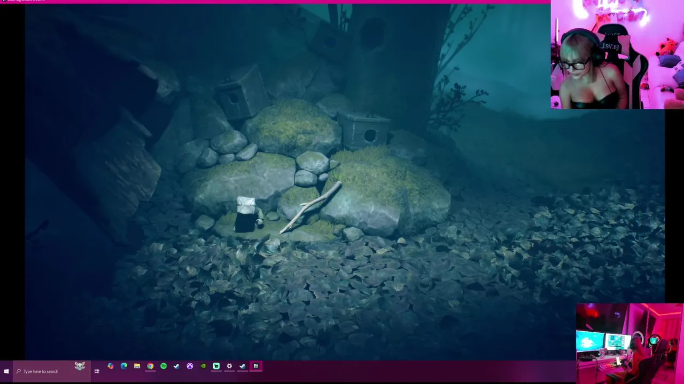684x384 pixels.
Task: Switch to Google Chrome in the taskbar
Action: 150,366
